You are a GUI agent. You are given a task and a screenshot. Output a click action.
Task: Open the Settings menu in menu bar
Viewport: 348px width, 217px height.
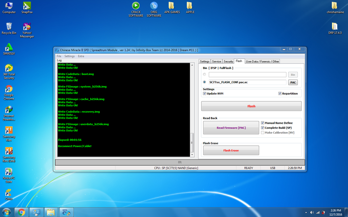pos(69,56)
